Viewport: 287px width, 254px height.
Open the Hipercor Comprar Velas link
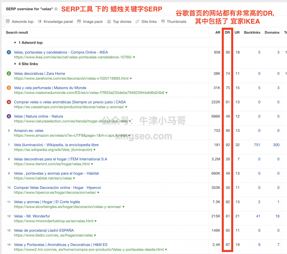[x=57, y=188]
